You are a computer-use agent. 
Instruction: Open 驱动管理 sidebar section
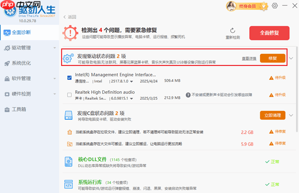29,48
